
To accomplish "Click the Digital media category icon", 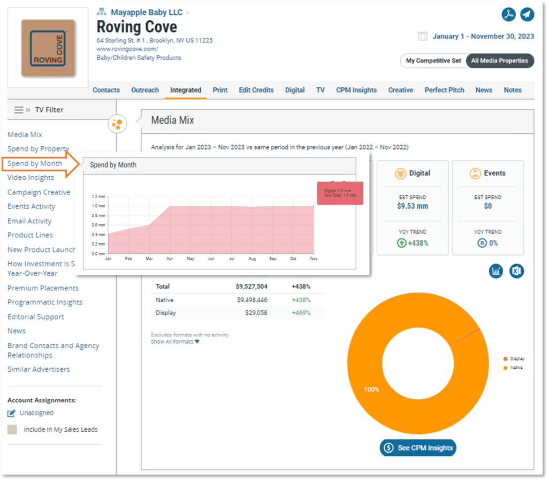I will point(400,173).
